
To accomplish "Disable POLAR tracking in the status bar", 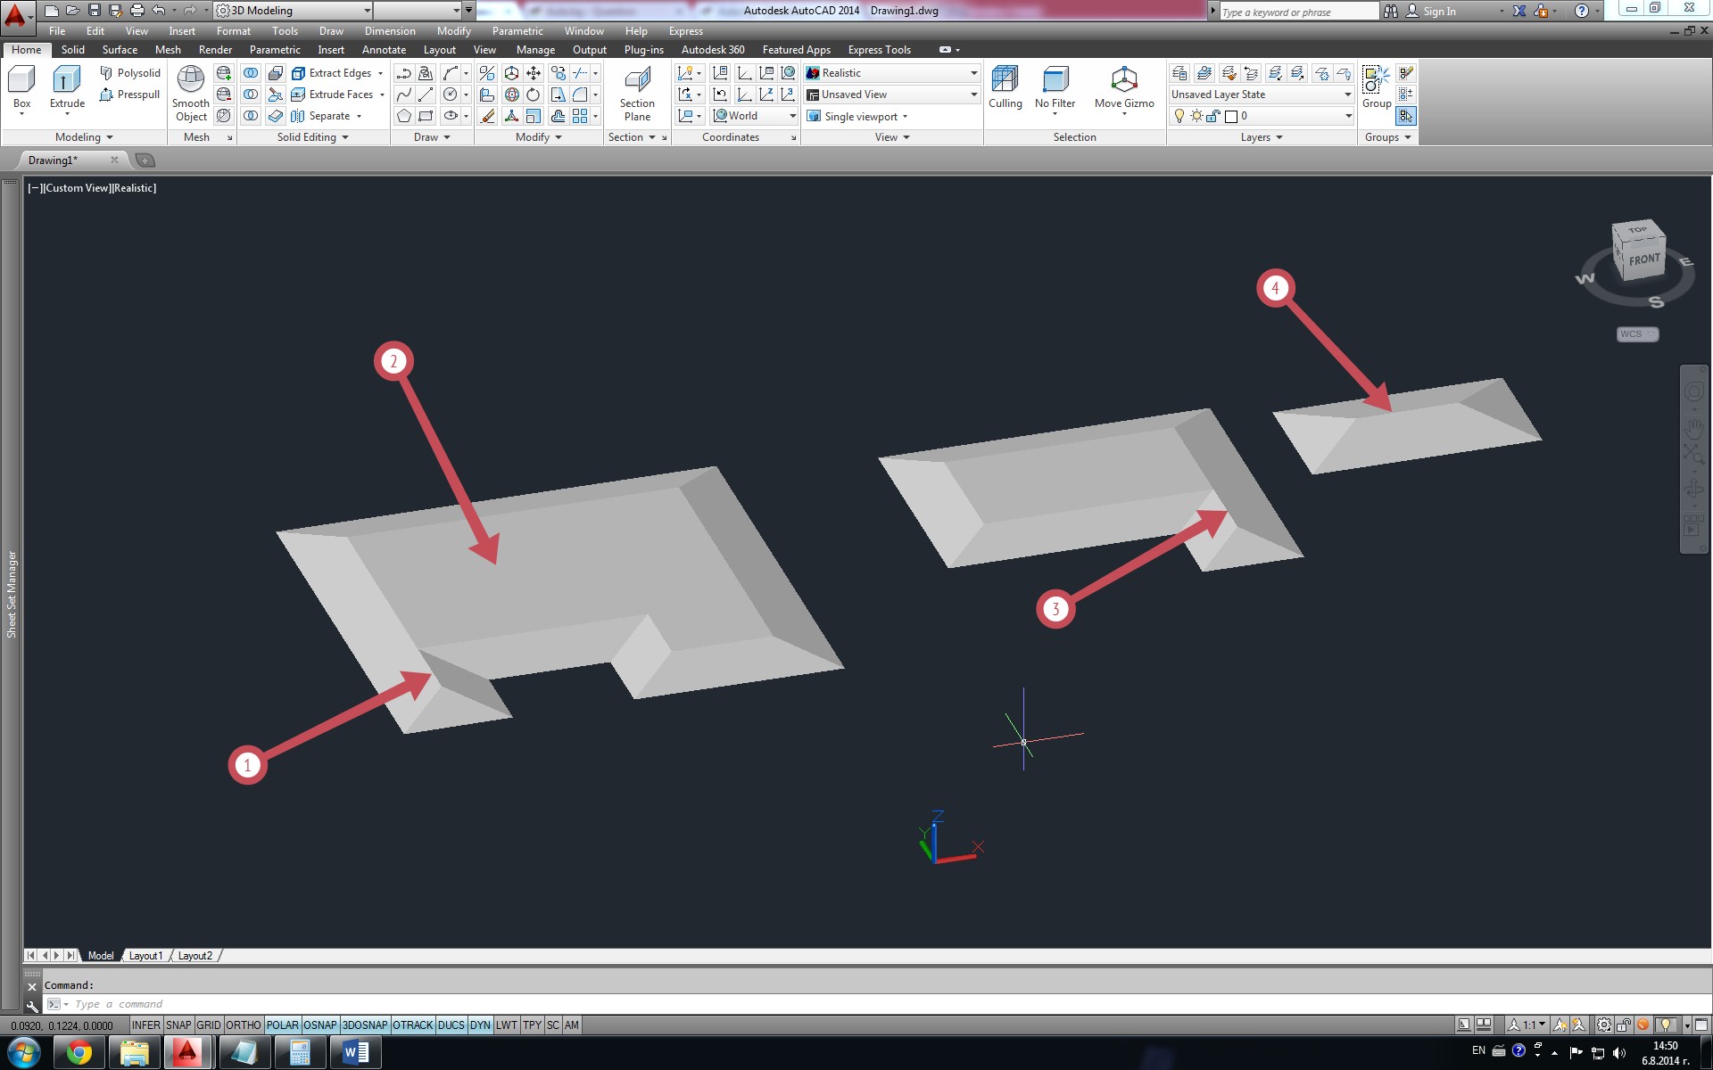I will (283, 1025).
